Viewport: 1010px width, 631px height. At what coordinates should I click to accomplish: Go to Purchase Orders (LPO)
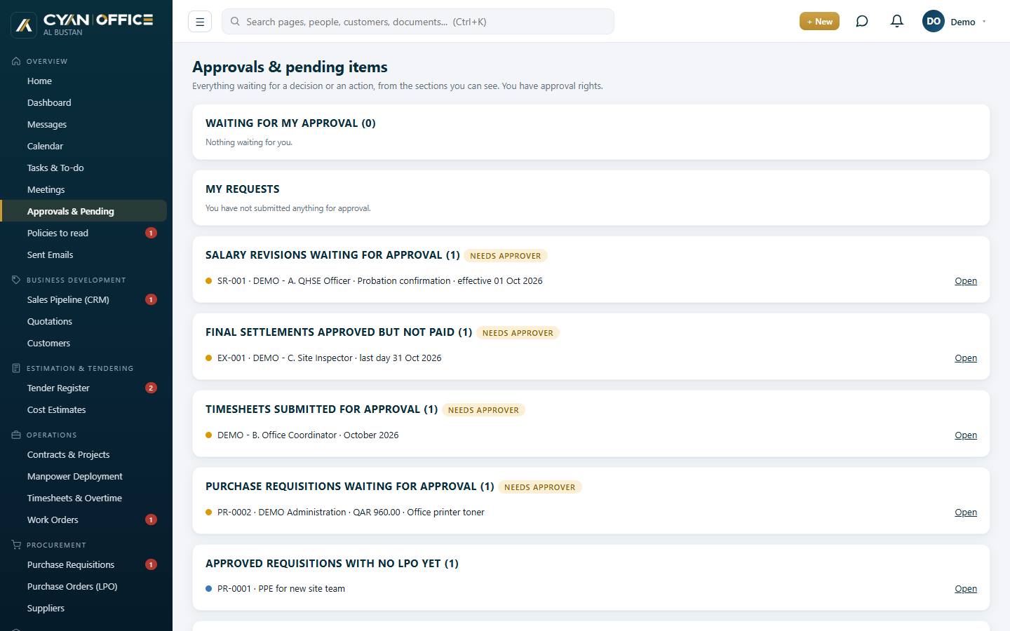coord(83,586)
